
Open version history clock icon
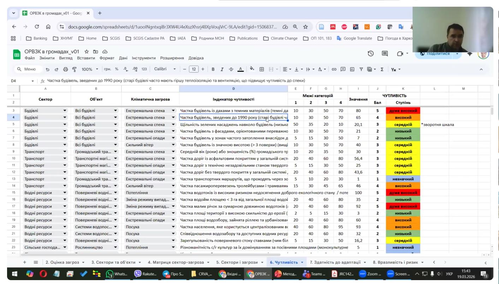[x=370, y=54]
